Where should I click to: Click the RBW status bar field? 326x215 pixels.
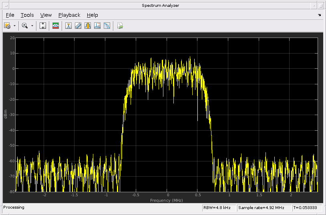point(219,208)
